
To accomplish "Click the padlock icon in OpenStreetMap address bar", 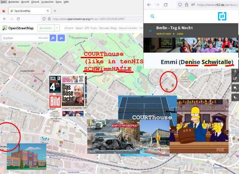I will click(49, 19).
